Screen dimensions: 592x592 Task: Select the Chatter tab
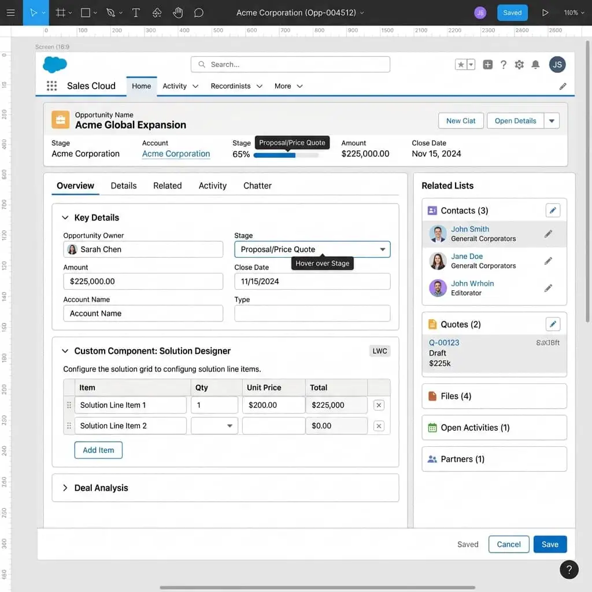click(257, 186)
